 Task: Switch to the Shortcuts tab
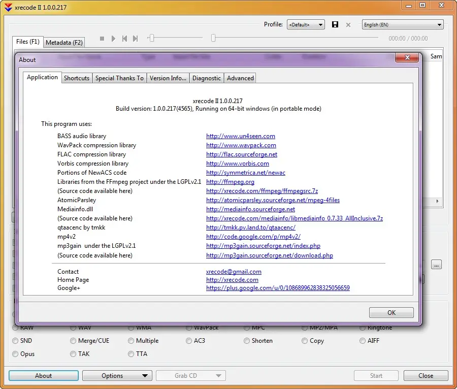click(77, 78)
